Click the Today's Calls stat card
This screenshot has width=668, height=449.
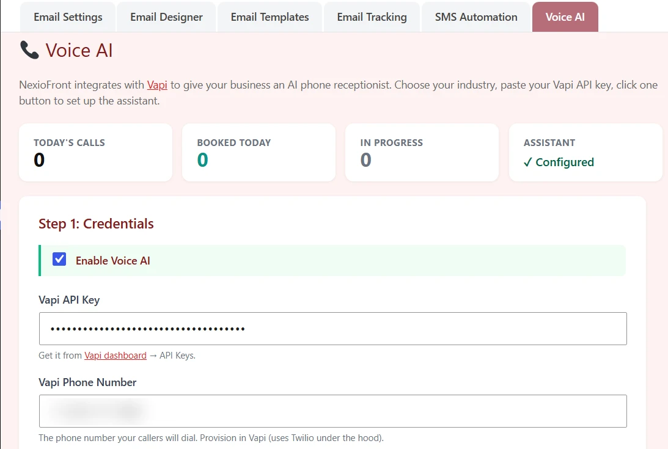click(x=95, y=153)
